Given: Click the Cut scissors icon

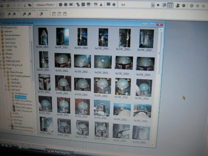Looking at the screenshot, I should coord(25,5).
